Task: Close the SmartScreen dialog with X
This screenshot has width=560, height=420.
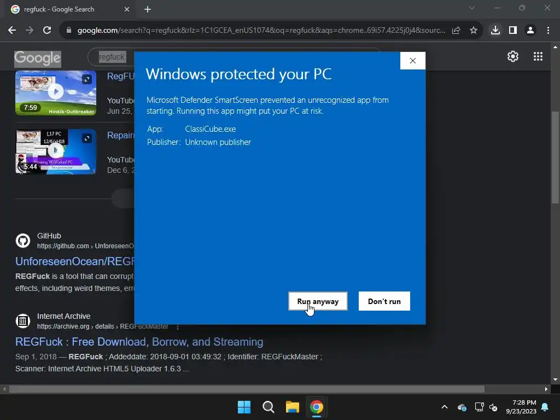Action: [x=412, y=61]
